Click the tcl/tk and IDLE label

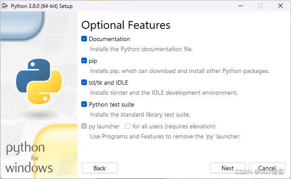108,83
